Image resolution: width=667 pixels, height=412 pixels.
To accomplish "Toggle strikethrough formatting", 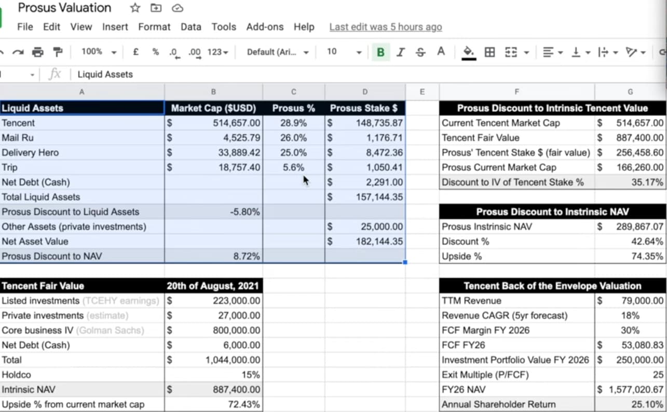I will (420, 52).
